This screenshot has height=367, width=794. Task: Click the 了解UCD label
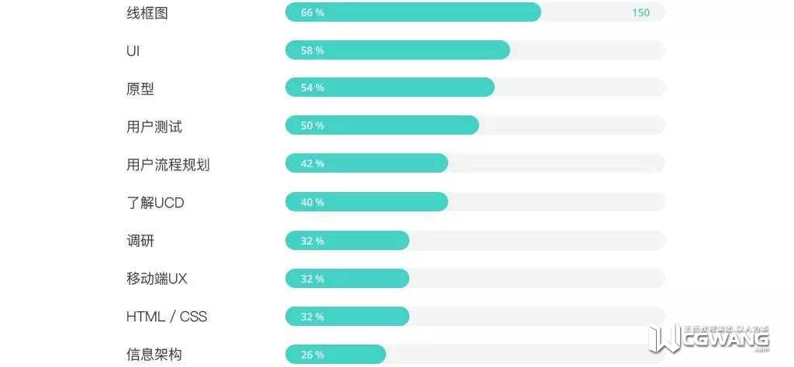pyautogui.click(x=155, y=203)
